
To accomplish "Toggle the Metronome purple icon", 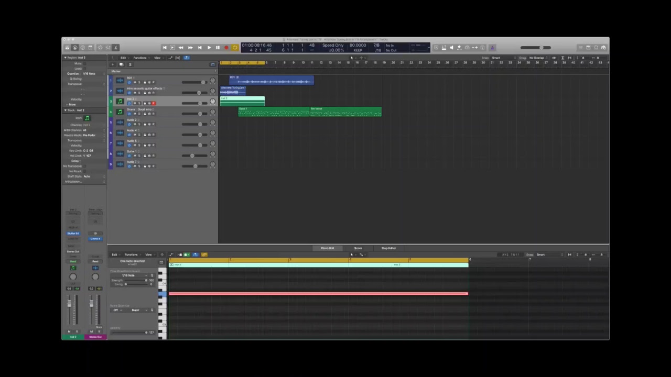I will coord(492,48).
